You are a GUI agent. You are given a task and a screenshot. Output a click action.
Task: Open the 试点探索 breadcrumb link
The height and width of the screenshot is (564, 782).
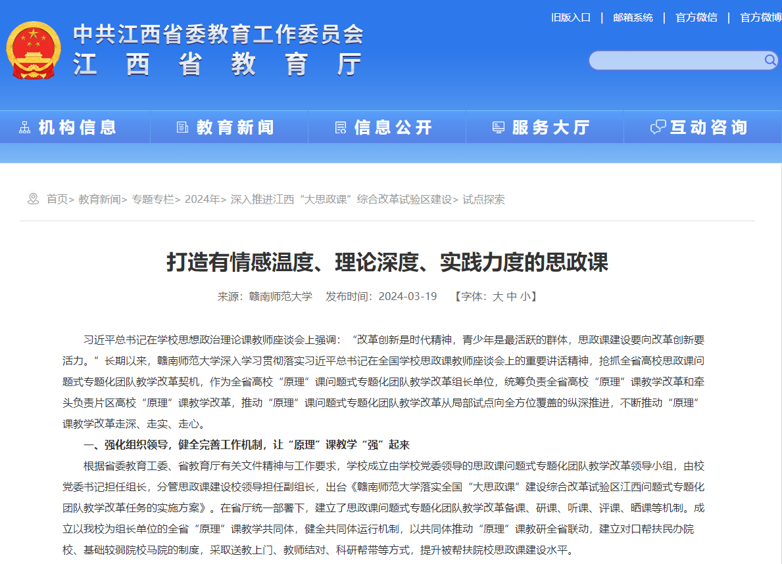point(483,200)
